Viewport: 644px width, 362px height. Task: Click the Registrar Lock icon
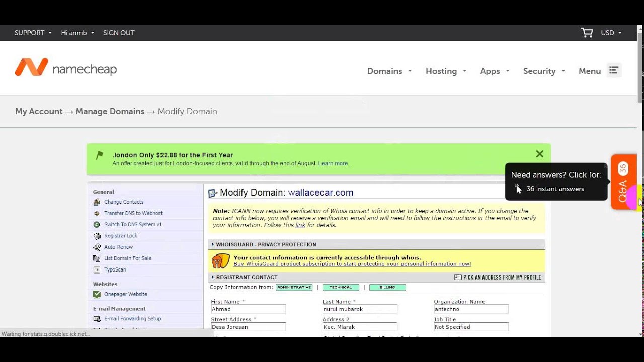[97, 236]
